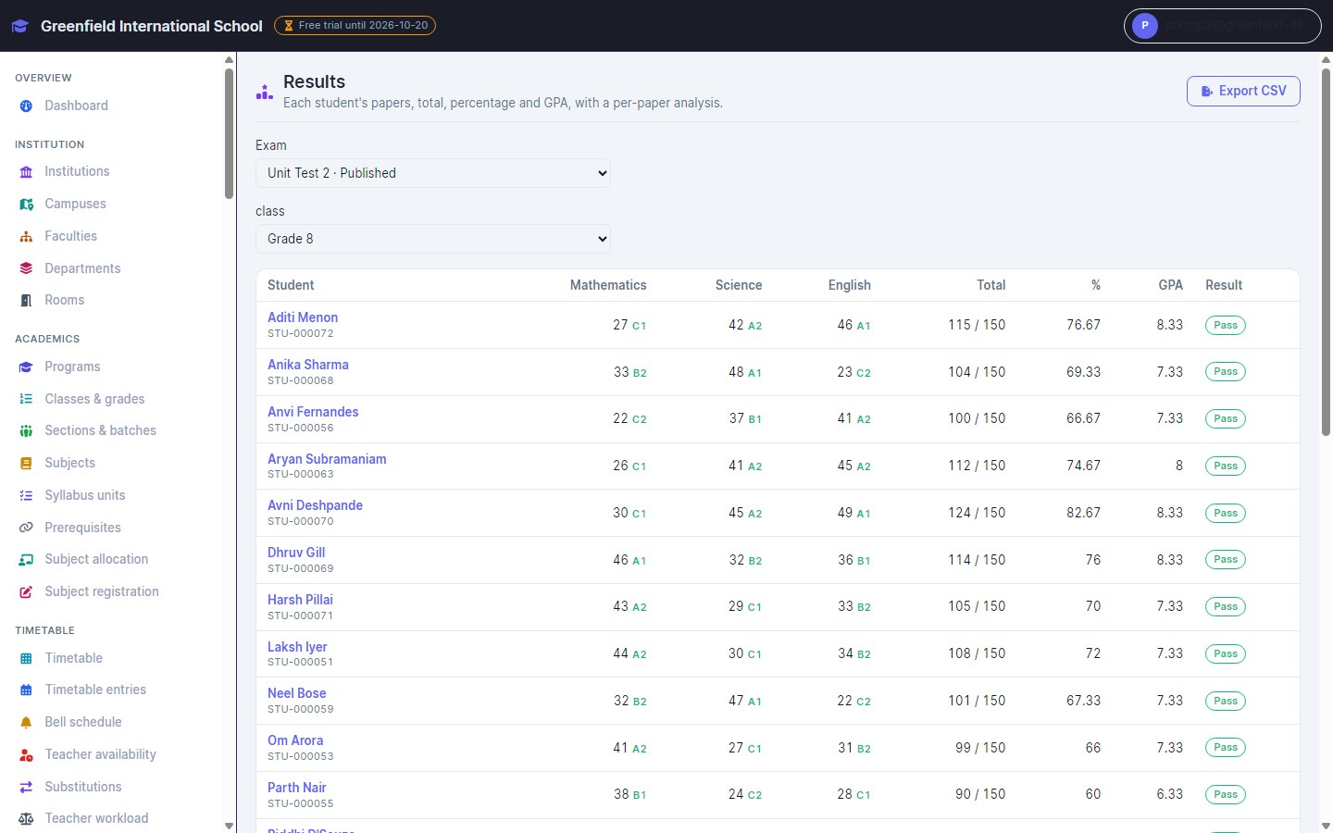
Task: Open the principal account menu
Action: pos(1223,26)
